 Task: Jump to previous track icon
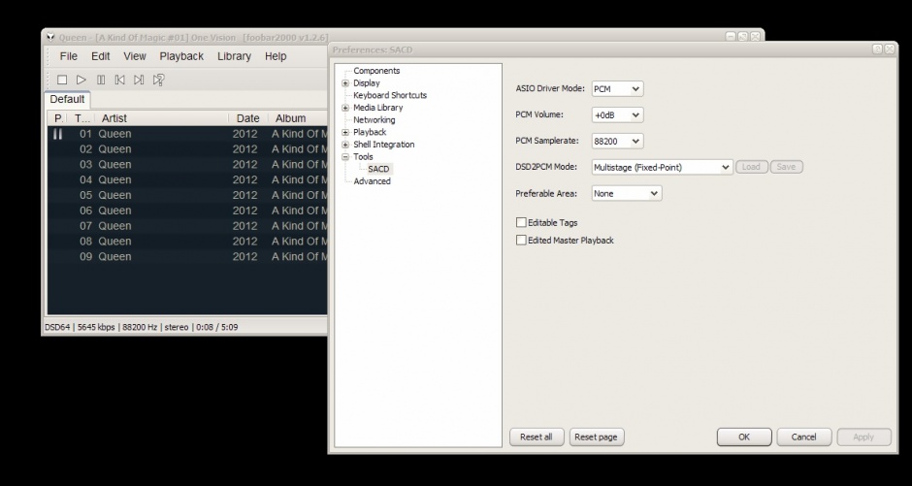119,81
